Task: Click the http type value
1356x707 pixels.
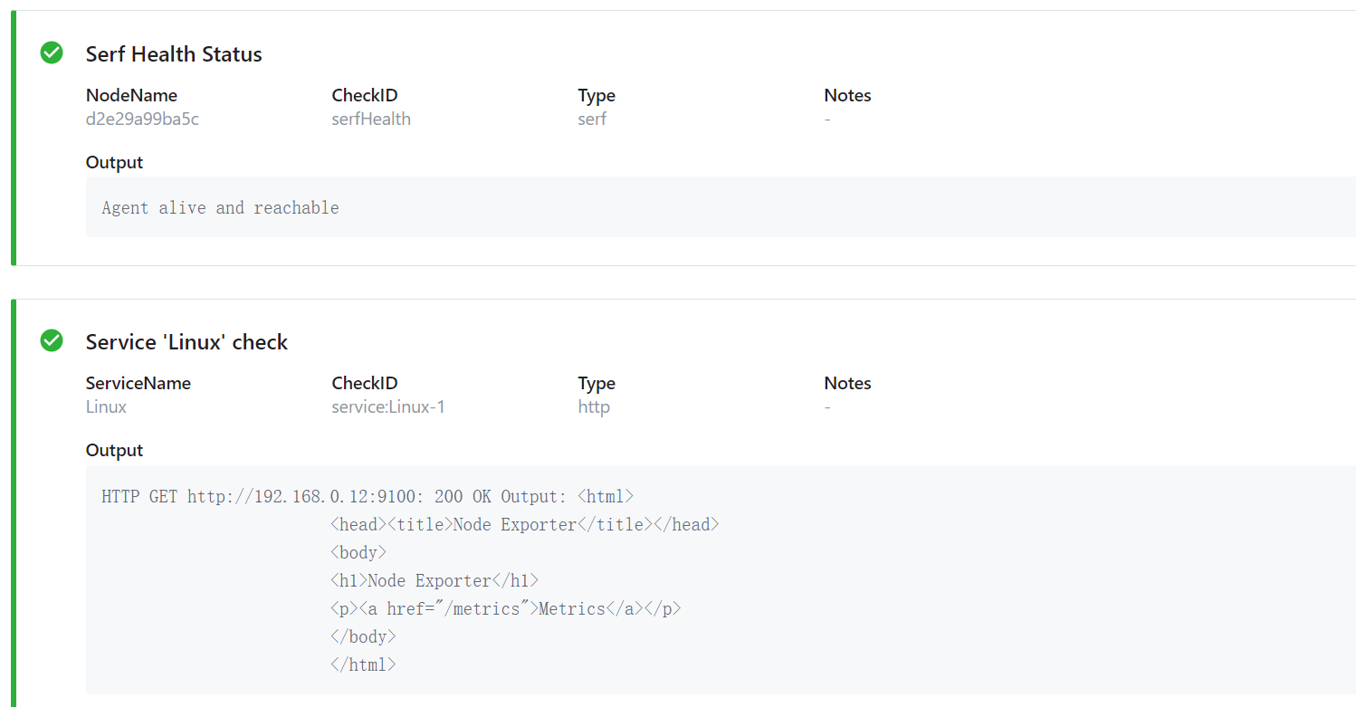Action: pyautogui.click(x=594, y=406)
